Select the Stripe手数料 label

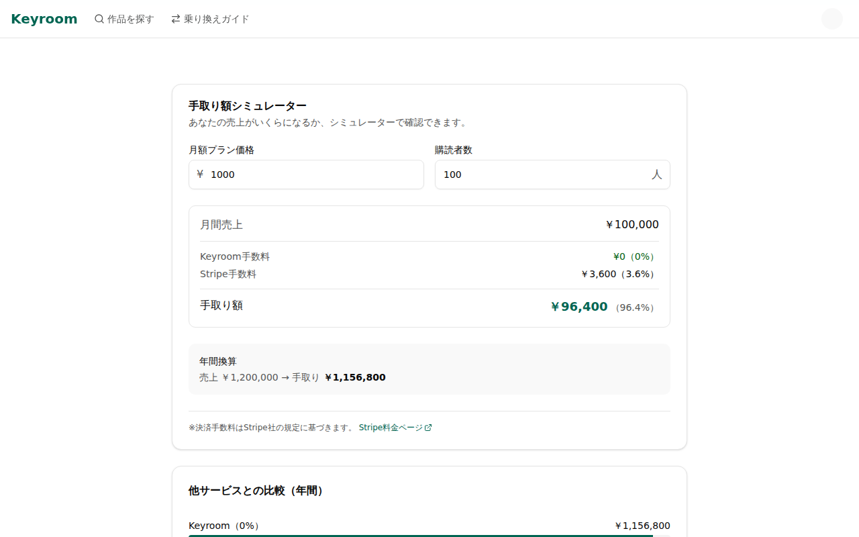228,274
